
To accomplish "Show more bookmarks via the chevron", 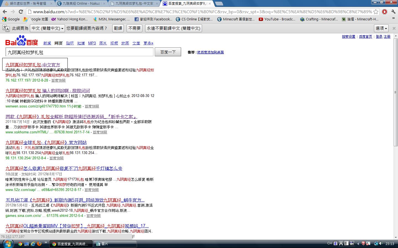I will click(394, 18).
